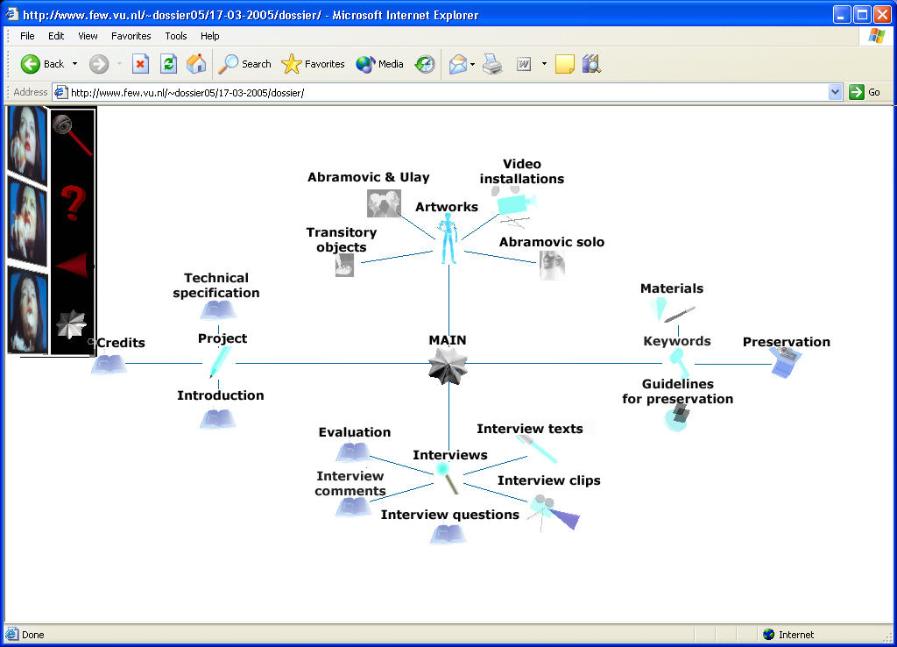Open Evaluation book icon

pyautogui.click(x=352, y=452)
